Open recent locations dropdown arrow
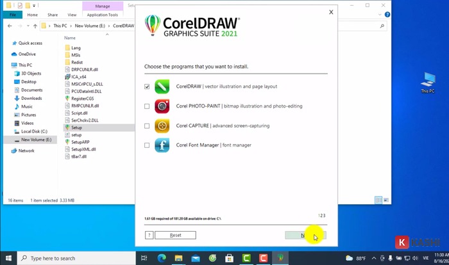 pos(28,26)
